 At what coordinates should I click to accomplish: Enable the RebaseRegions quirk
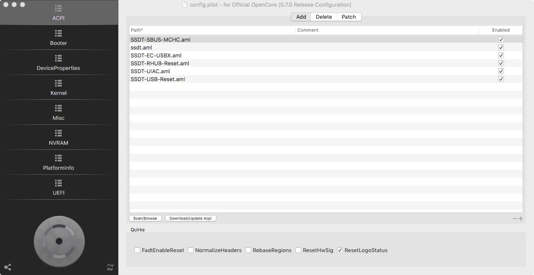(x=248, y=250)
